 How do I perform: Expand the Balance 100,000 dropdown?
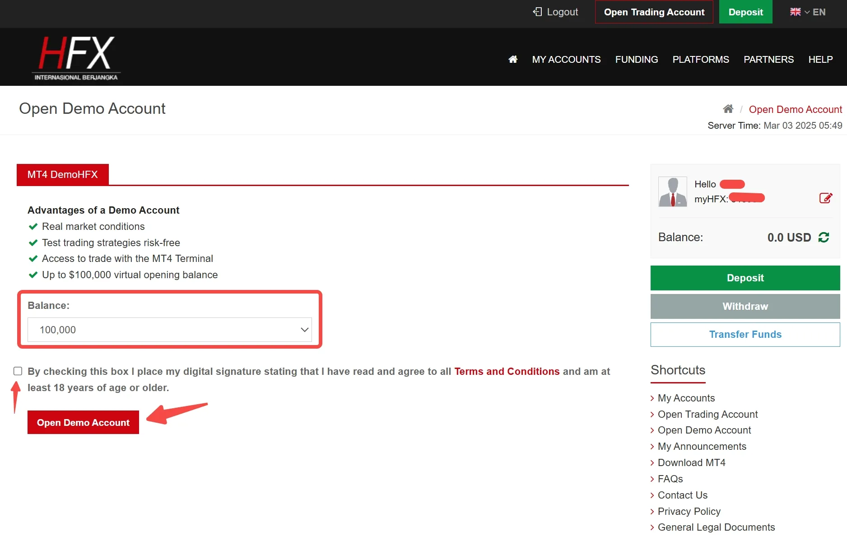[x=170, y=330]
